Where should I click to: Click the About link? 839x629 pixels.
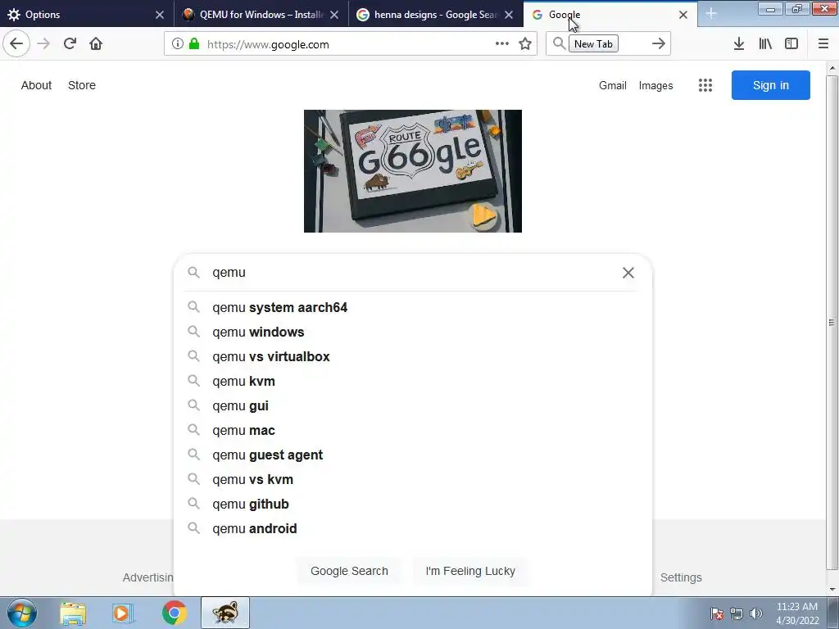tap(36, 85)
